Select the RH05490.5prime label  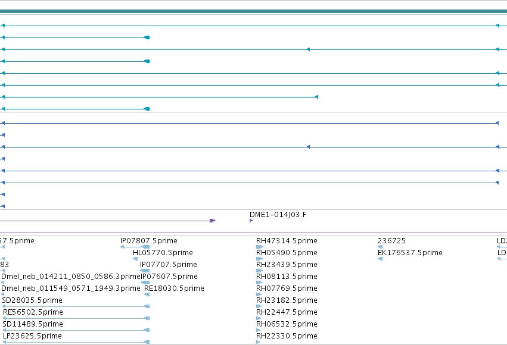click(287, 253)
